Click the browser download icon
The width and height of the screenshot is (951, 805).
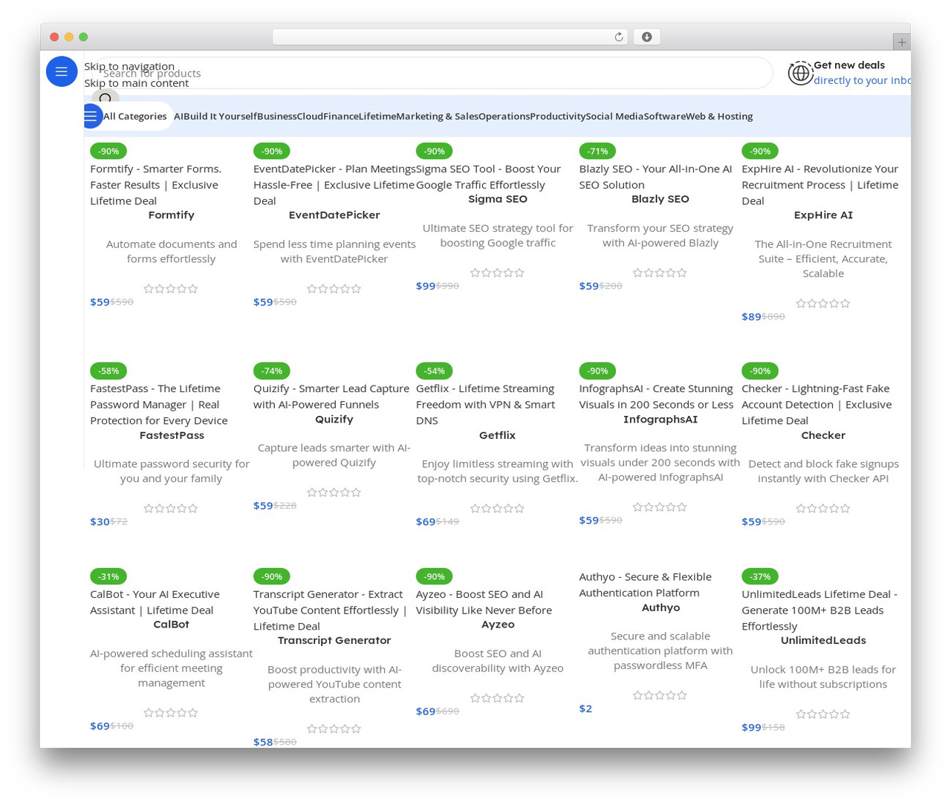click(x=646, y=37)
